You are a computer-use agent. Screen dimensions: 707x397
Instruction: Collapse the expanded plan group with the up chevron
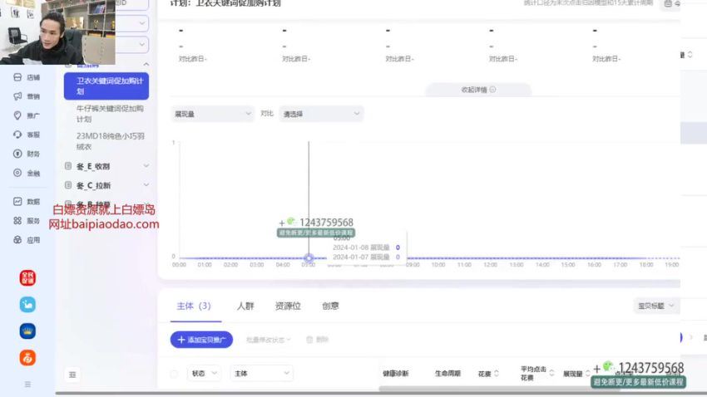146,65
